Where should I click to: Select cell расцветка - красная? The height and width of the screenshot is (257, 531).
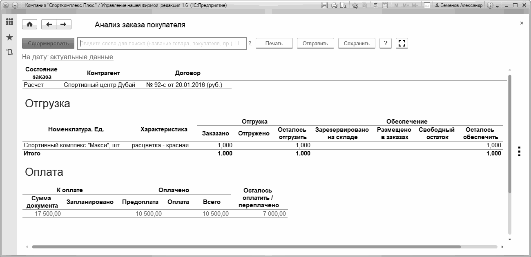pyautogui.click(x=160, y=145)
